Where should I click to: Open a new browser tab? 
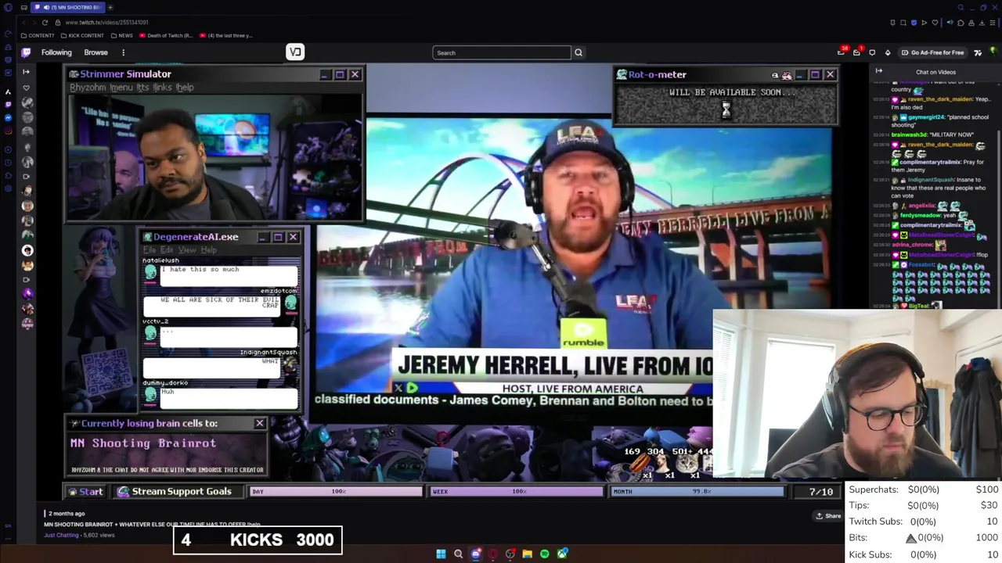click(110, 7)
